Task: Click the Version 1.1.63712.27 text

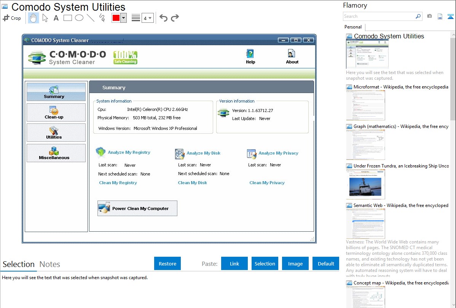Action: tap(252, 111)
